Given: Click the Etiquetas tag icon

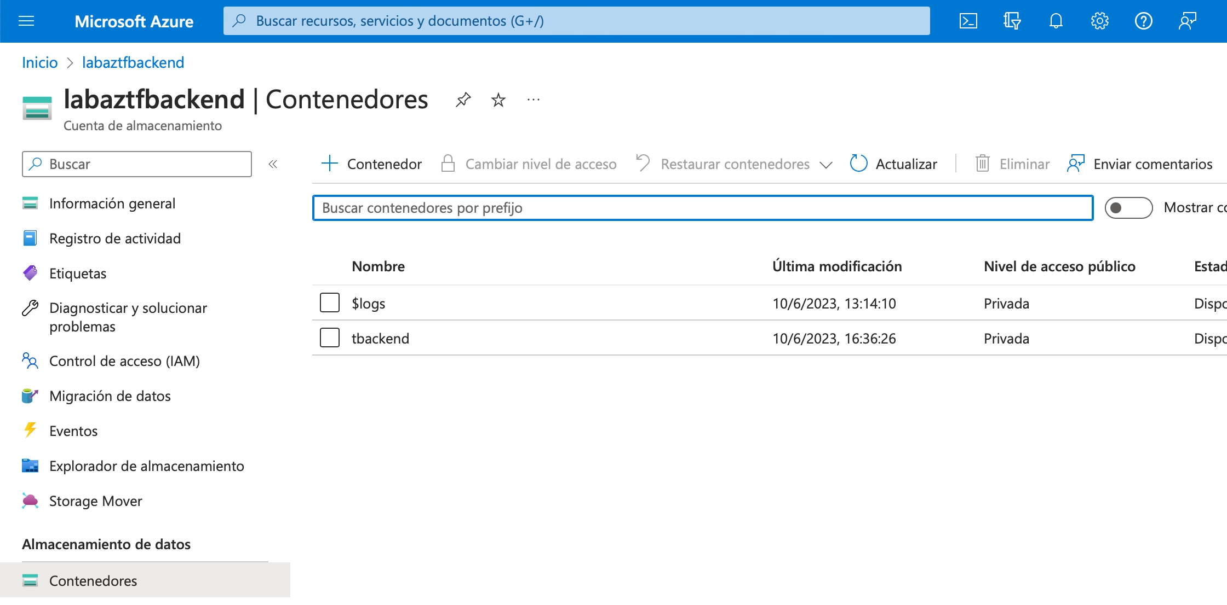Looking at the screenshot, I should (x=30, y=272).
